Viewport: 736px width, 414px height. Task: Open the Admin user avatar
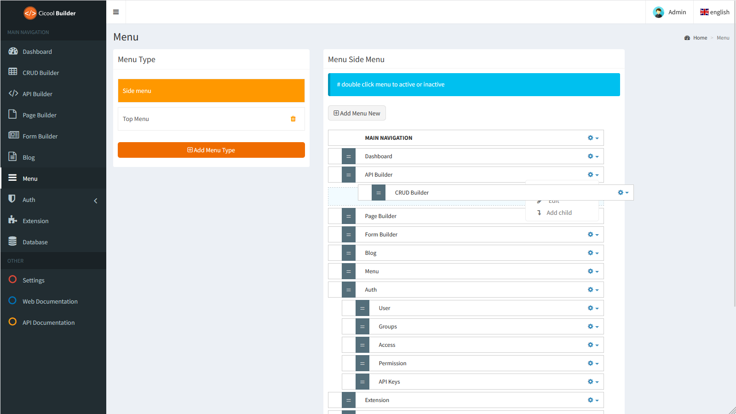(658, 12)
